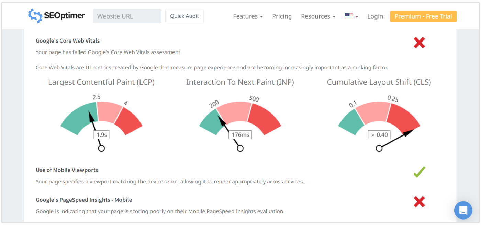
Task: Click the American flag language icon
Action: tap(349, 15)
